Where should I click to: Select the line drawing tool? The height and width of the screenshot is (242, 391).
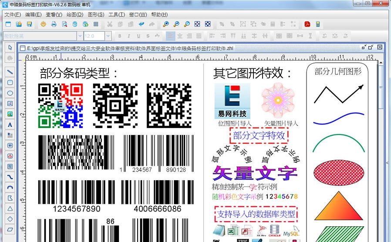(x=10, y=72)
